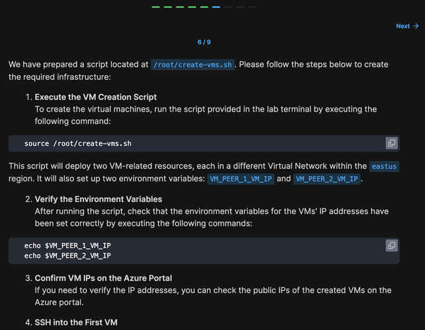425x330 pixels.
Task: Click the seventh gray progress segment
Action: 228,7
